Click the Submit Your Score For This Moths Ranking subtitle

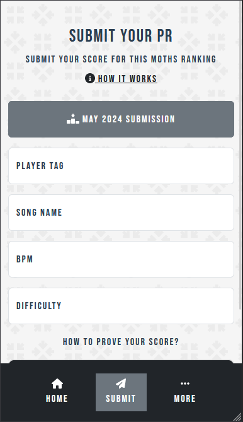click(x=121, y=59)
